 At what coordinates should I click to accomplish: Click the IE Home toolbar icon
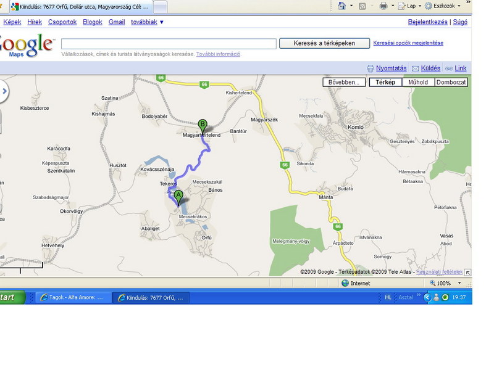tap(342, 6)
